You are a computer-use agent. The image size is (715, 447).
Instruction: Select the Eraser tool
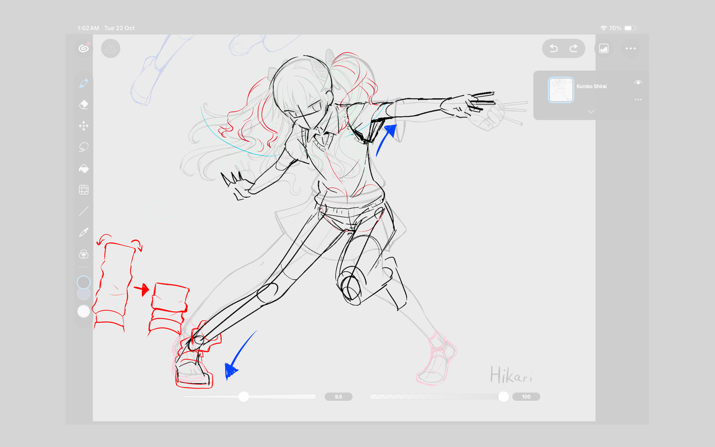pos(84,104)
